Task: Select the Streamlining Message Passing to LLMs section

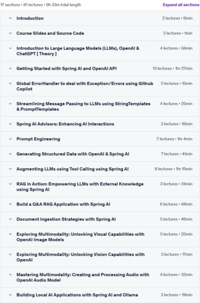Action: click(x=83, y=106)
